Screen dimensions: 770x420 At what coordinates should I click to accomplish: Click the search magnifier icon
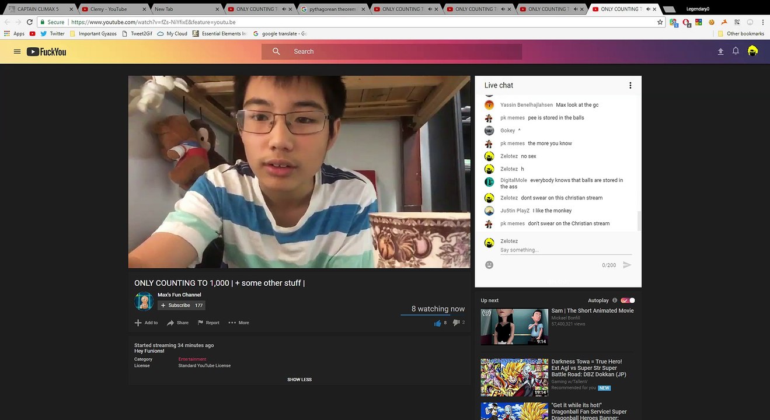(276, 51)
